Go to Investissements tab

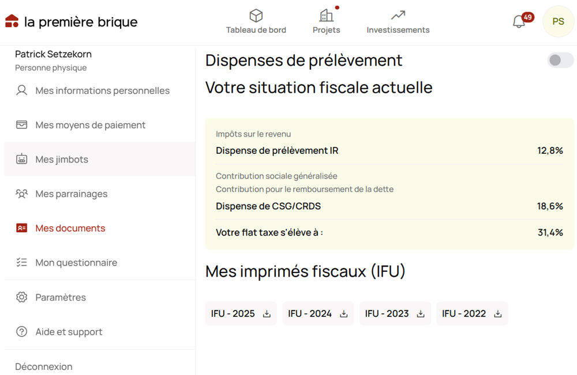[398, 22]
